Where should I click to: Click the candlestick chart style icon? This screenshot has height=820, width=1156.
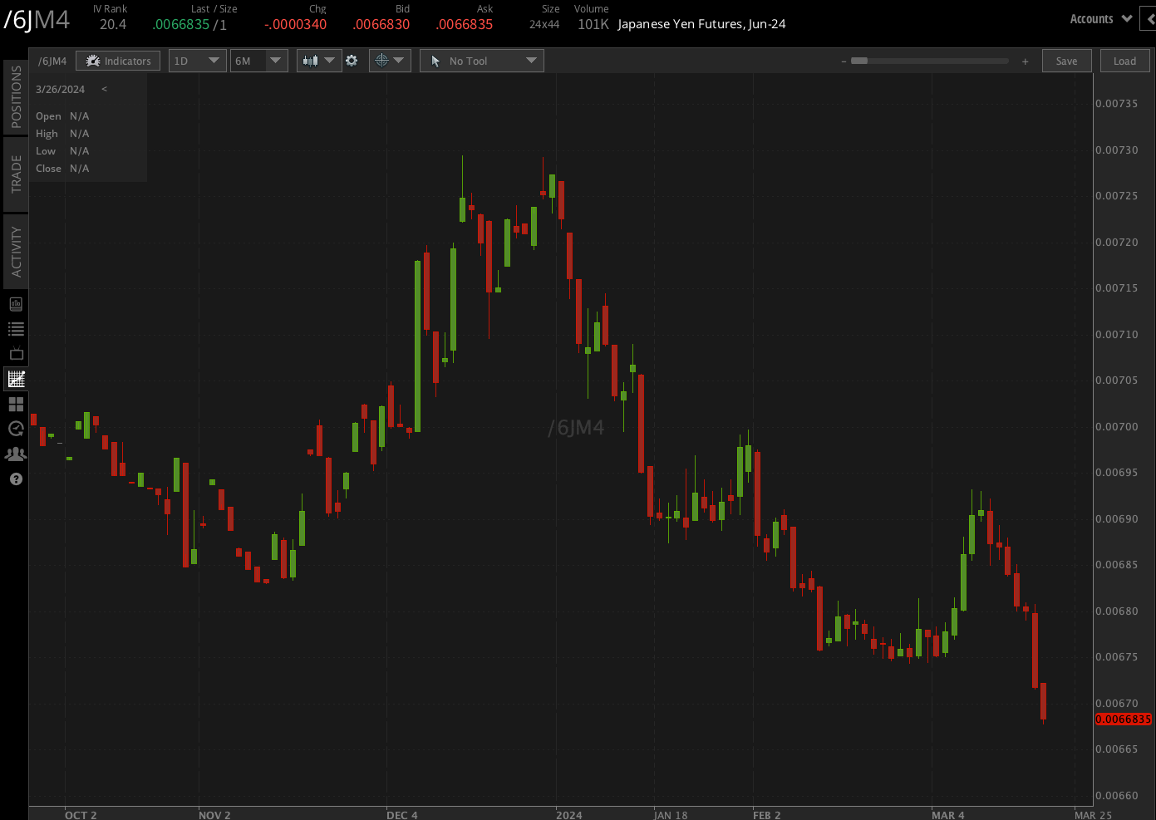click(310, 61)
